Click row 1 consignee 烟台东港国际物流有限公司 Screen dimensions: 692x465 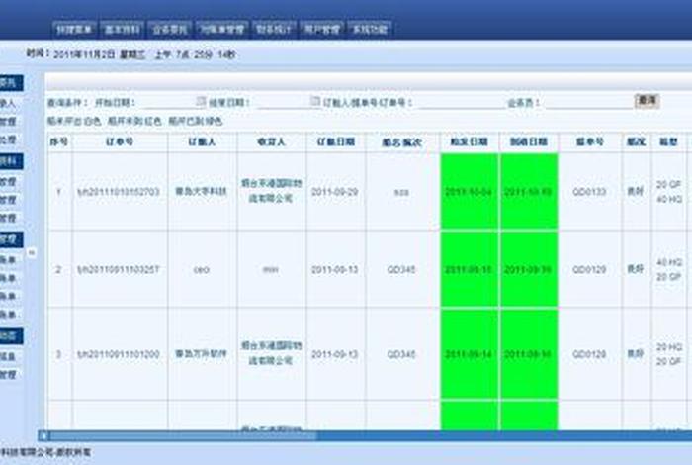[x=271, y=191]
